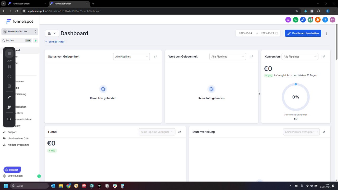The height and width of the screenshot is (190, 338).
Task: Open Alle Pipelines dropdown in Status von Gelegenheit
Action: point(132,56)
